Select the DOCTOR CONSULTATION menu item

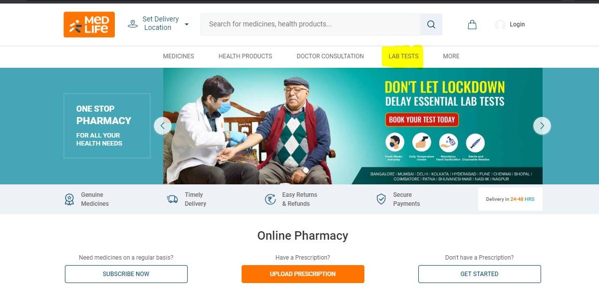click(x=330, y=56)
